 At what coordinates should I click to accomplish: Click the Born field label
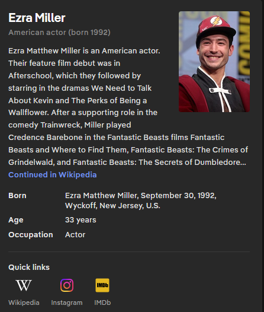click(17, 196)
